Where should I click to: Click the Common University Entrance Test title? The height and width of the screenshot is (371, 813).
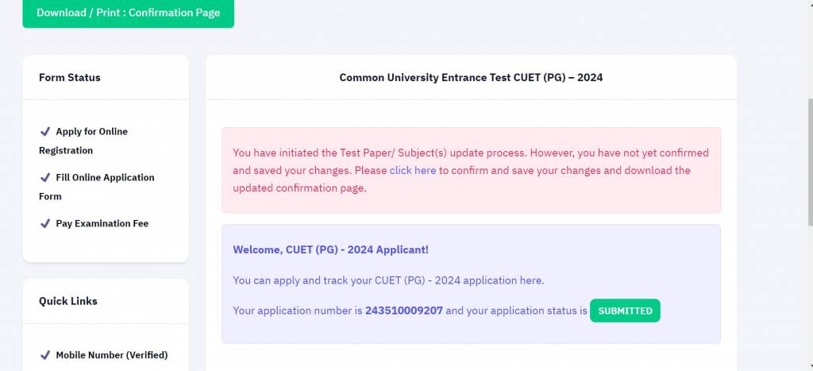coord(472,77)
